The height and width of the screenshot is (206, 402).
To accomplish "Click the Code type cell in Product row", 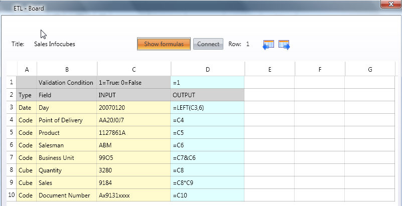I will tap(27, 132).
